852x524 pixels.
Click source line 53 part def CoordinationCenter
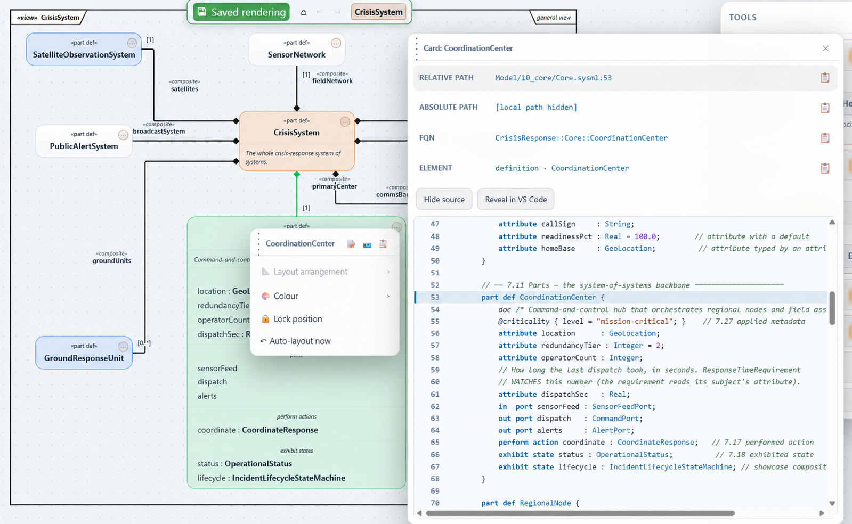point(621,297)
